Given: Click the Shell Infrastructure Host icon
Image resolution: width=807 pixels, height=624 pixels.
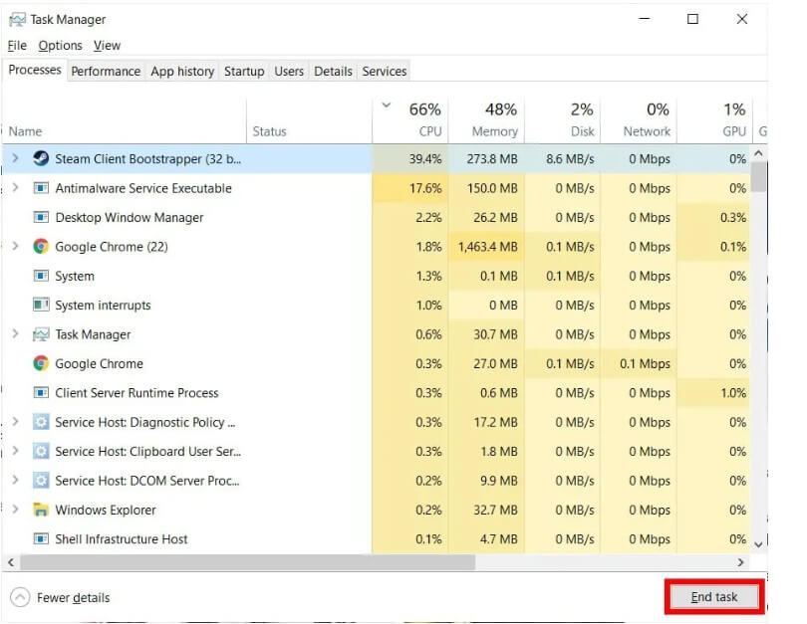Looking at the screenshot, I should pos(41,539).
